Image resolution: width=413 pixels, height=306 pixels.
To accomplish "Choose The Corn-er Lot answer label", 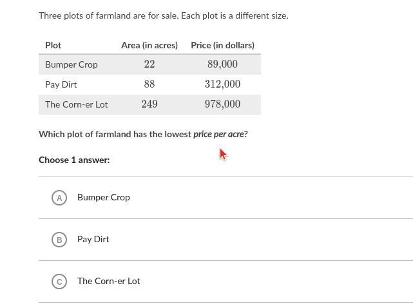I will coord(108,281).
